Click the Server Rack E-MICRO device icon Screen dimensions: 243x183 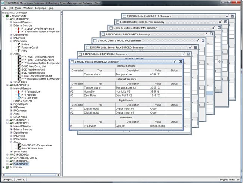pyautogui.click(x=11, y=158)
